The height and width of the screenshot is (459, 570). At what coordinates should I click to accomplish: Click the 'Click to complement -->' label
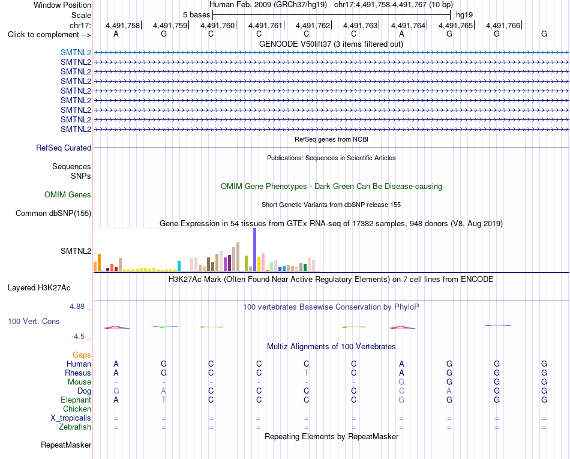(x=49, y=35)
